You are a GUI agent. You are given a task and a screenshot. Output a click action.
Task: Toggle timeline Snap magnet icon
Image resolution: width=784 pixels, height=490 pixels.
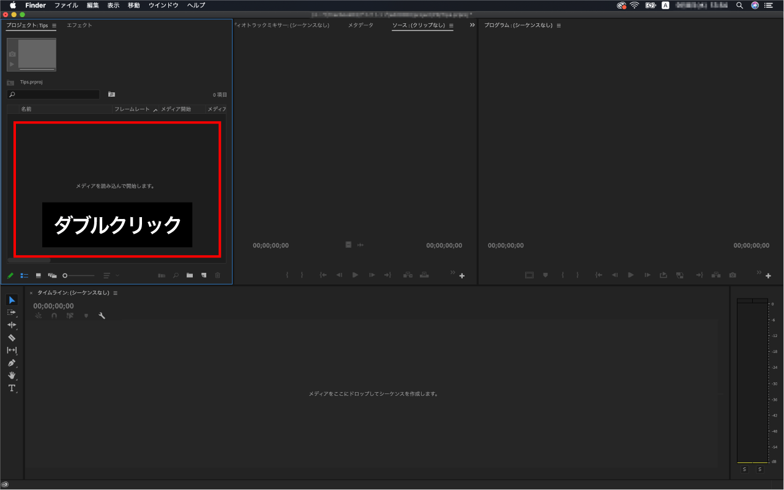point(54,316)
